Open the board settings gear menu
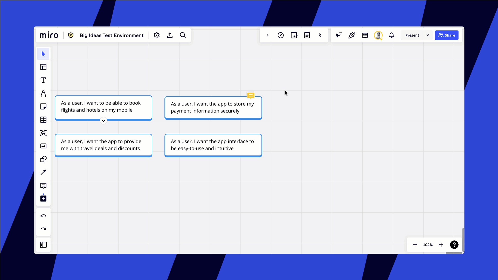Screen dimensions: 498x280 click(156, 35)
